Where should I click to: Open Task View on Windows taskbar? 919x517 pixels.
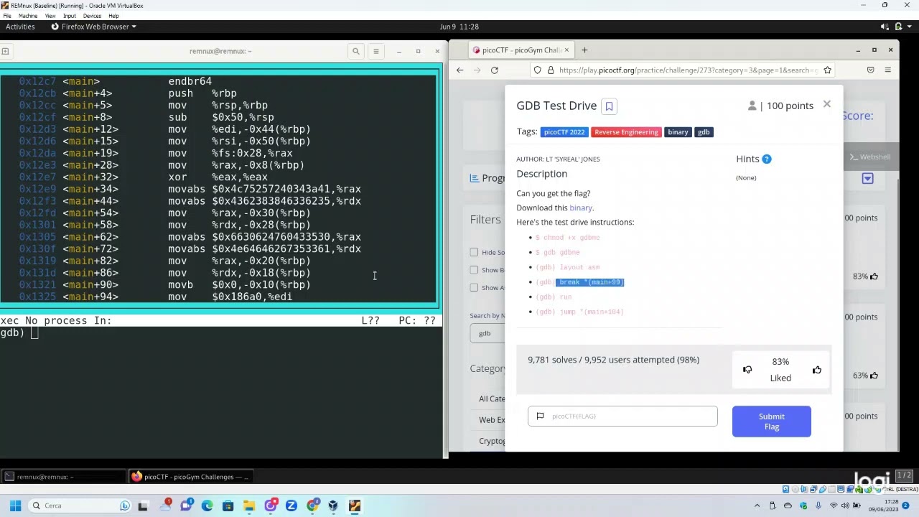pos(143,506)
